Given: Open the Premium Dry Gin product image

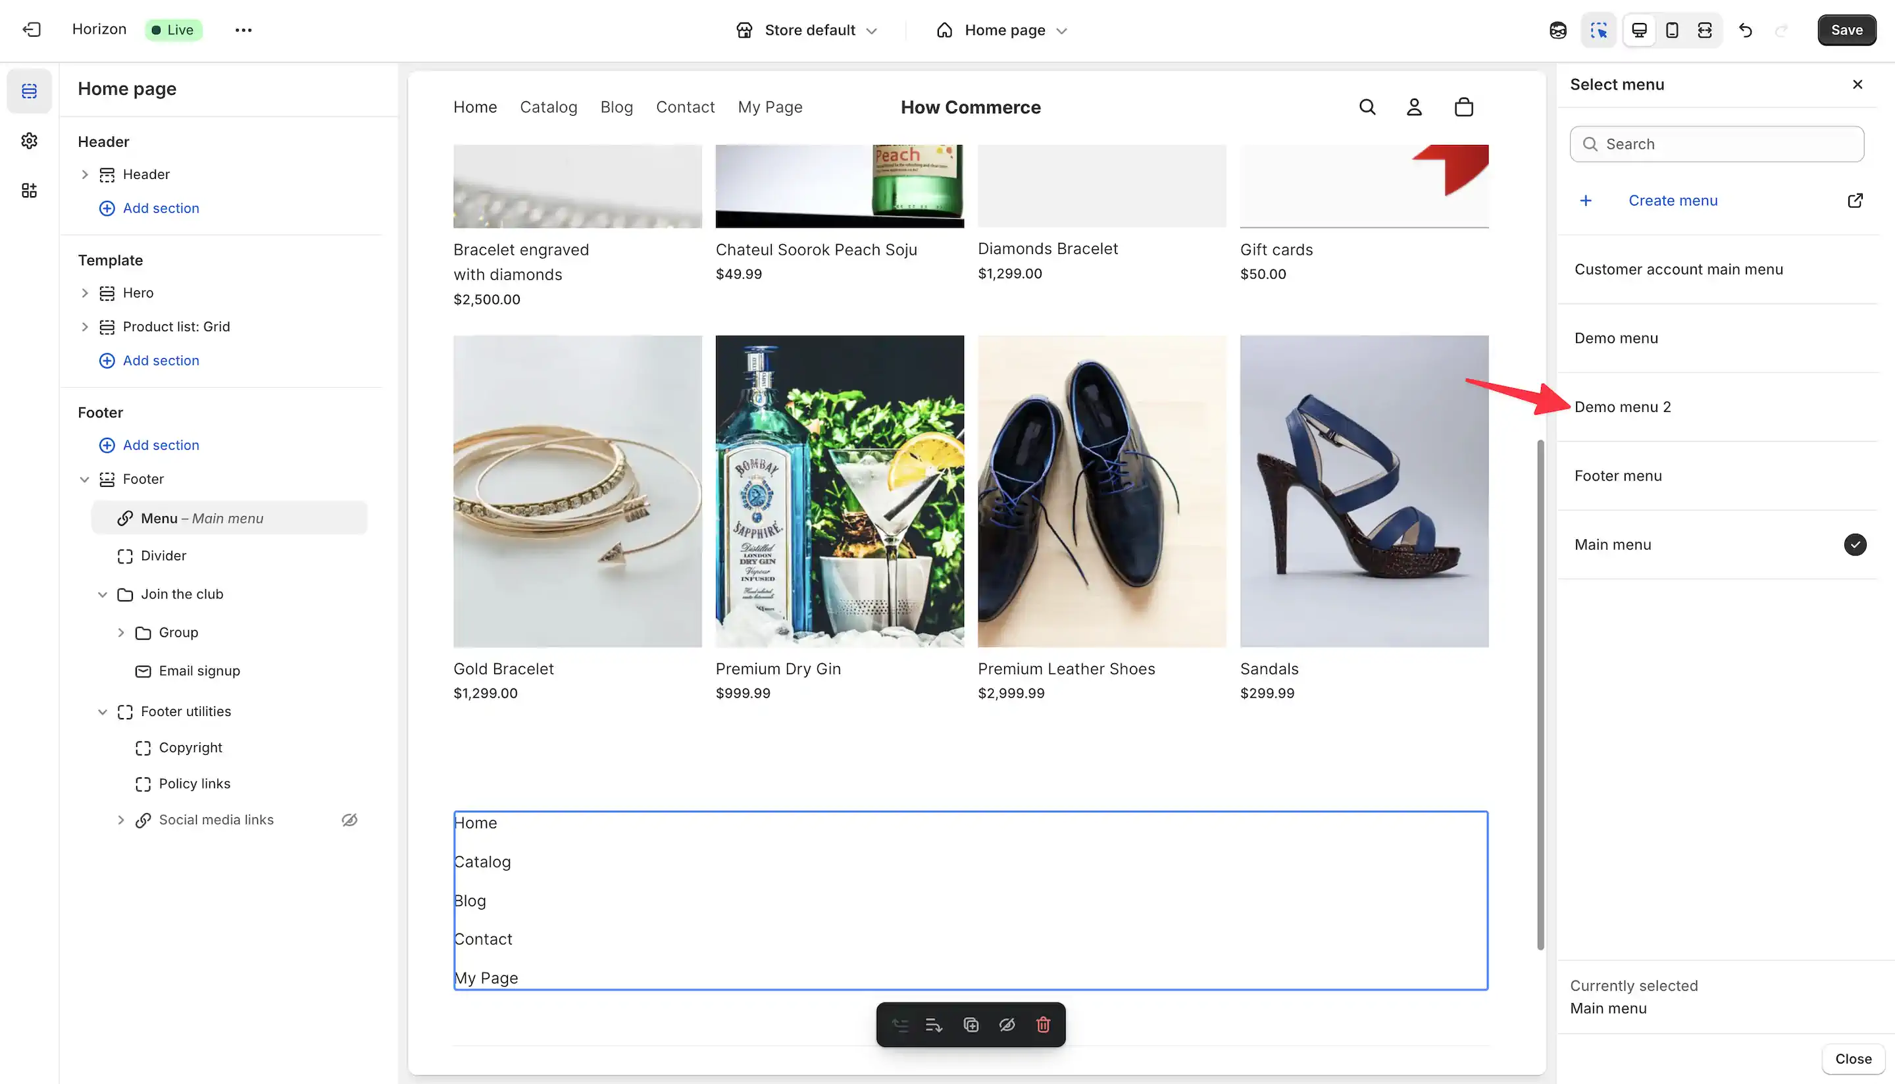Looking at the screenshot, I should (x=840, y=490).
